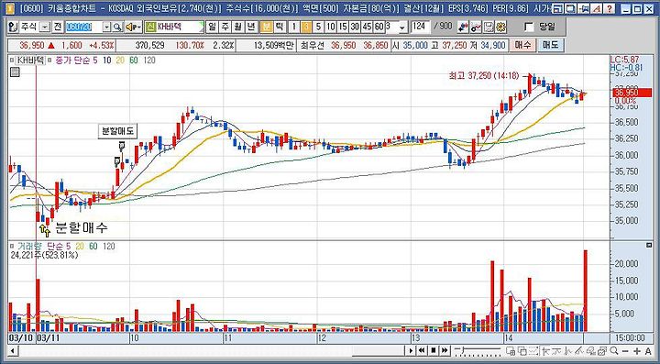Click the rewind button on the bottom bar
The height and width of the screenshot is (364, 660).
click(422, 350)
